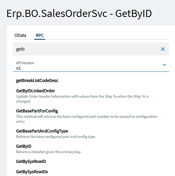Open the GetBasePartAndConfigType method
The height and width of the screenshot is (176, 175).
[42, 131]
